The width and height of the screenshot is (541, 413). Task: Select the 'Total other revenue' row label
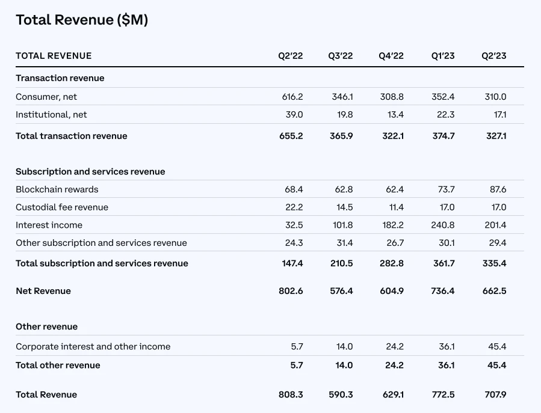click(x=58, y=365)
